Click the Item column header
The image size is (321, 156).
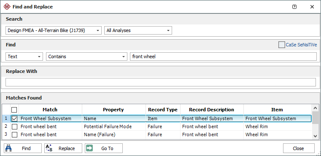coord(277,110)
